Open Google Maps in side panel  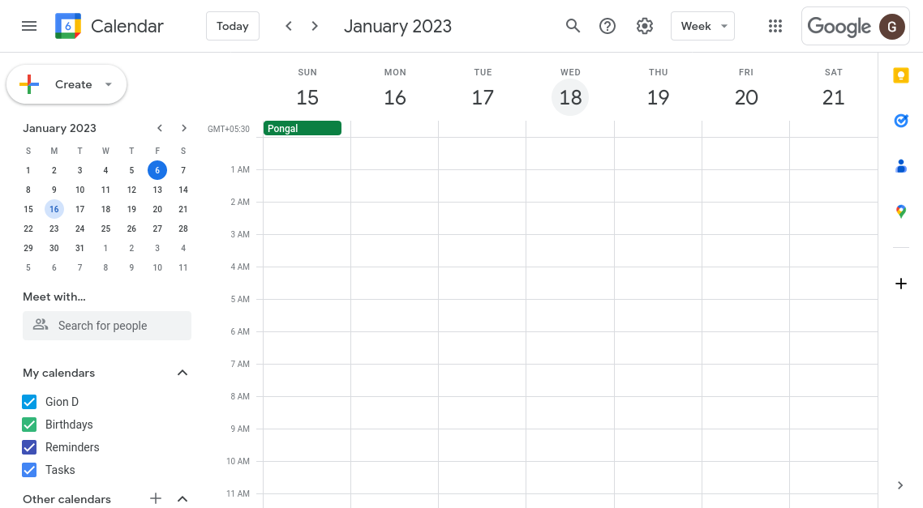900,211
